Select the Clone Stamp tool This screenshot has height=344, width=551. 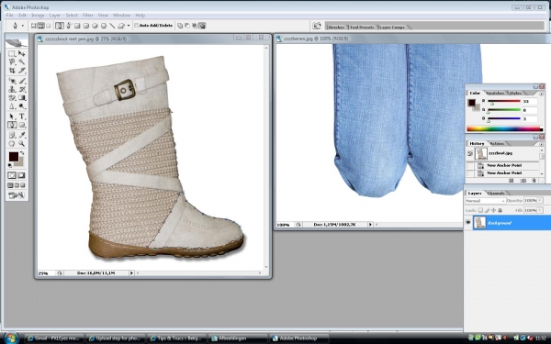click(12, 90)
